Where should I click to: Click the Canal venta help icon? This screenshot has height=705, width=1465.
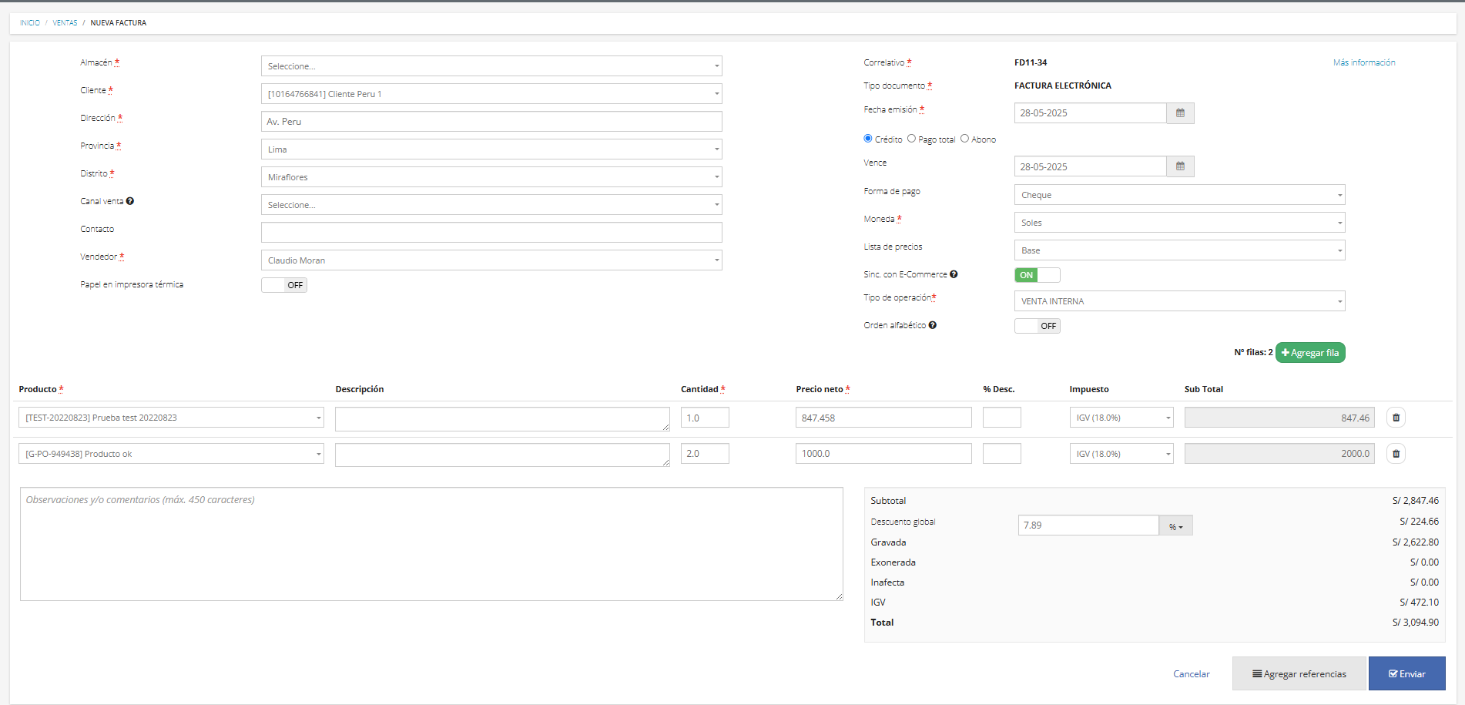click(130, 201)
